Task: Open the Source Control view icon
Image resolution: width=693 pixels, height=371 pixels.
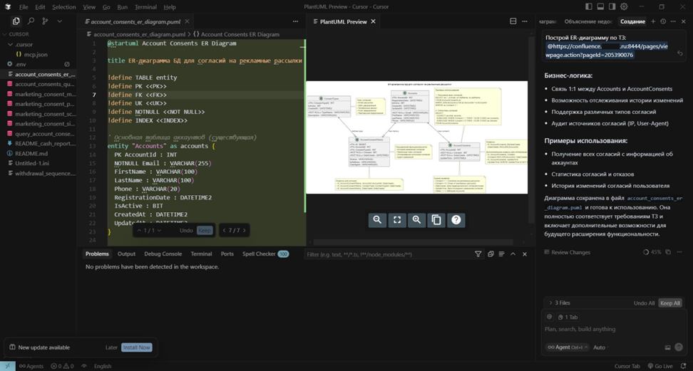Action: pos(45,21)
